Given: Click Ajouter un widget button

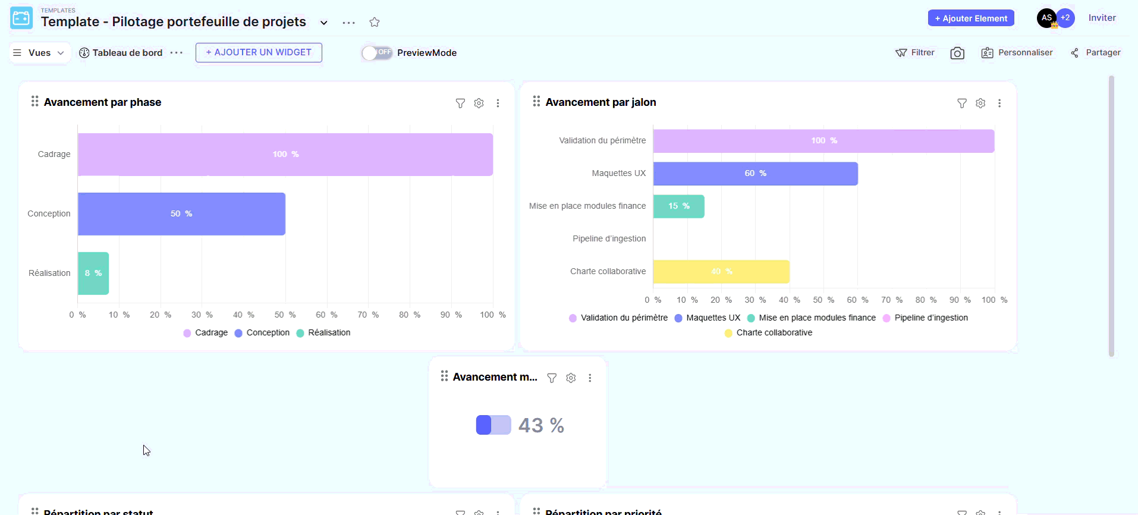Looking at the screenshot, I should [x=259, y=52].
